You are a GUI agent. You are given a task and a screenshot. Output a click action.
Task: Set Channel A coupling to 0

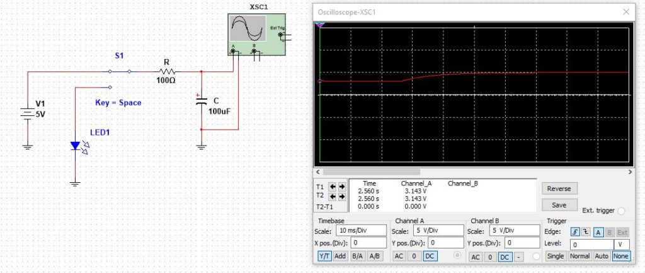coord(414,256)
